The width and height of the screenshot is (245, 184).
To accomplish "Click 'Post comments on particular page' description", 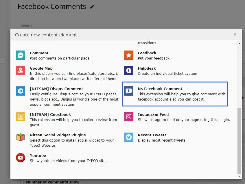I will pyautogui.click(x=60, y=58).
